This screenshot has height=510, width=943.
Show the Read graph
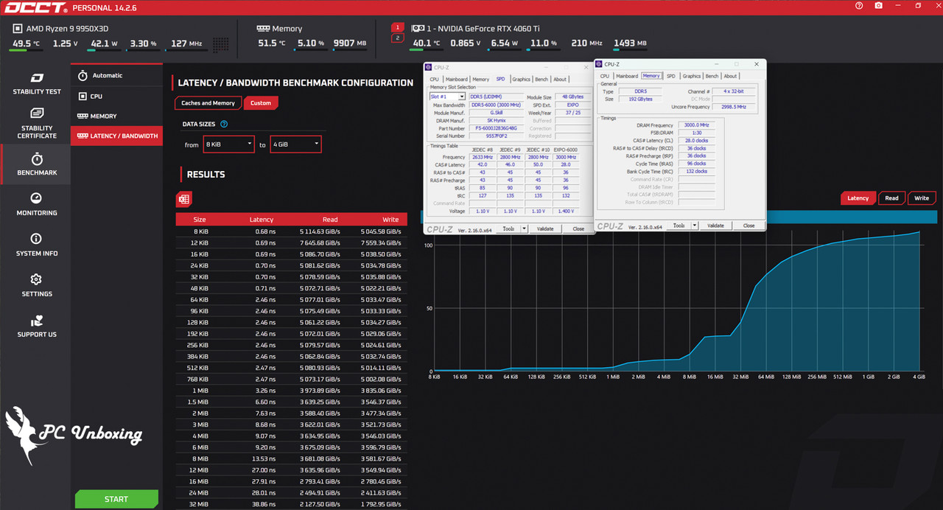(x=891, y=198)
